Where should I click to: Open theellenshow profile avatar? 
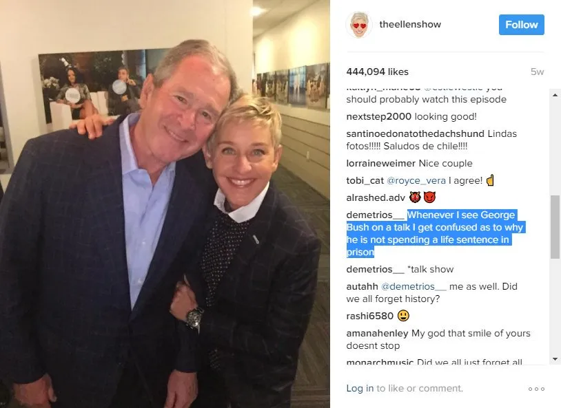coord(359,24)
